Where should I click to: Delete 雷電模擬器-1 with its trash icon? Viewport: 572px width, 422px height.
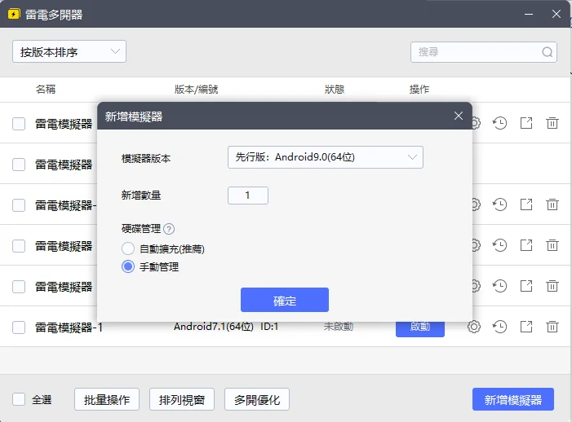tap(552, 327)
